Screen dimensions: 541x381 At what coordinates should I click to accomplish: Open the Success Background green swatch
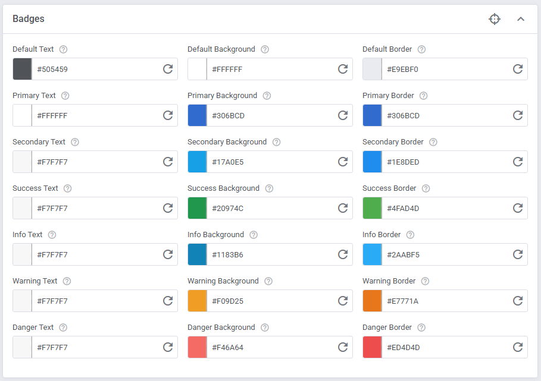pos(197,208)
